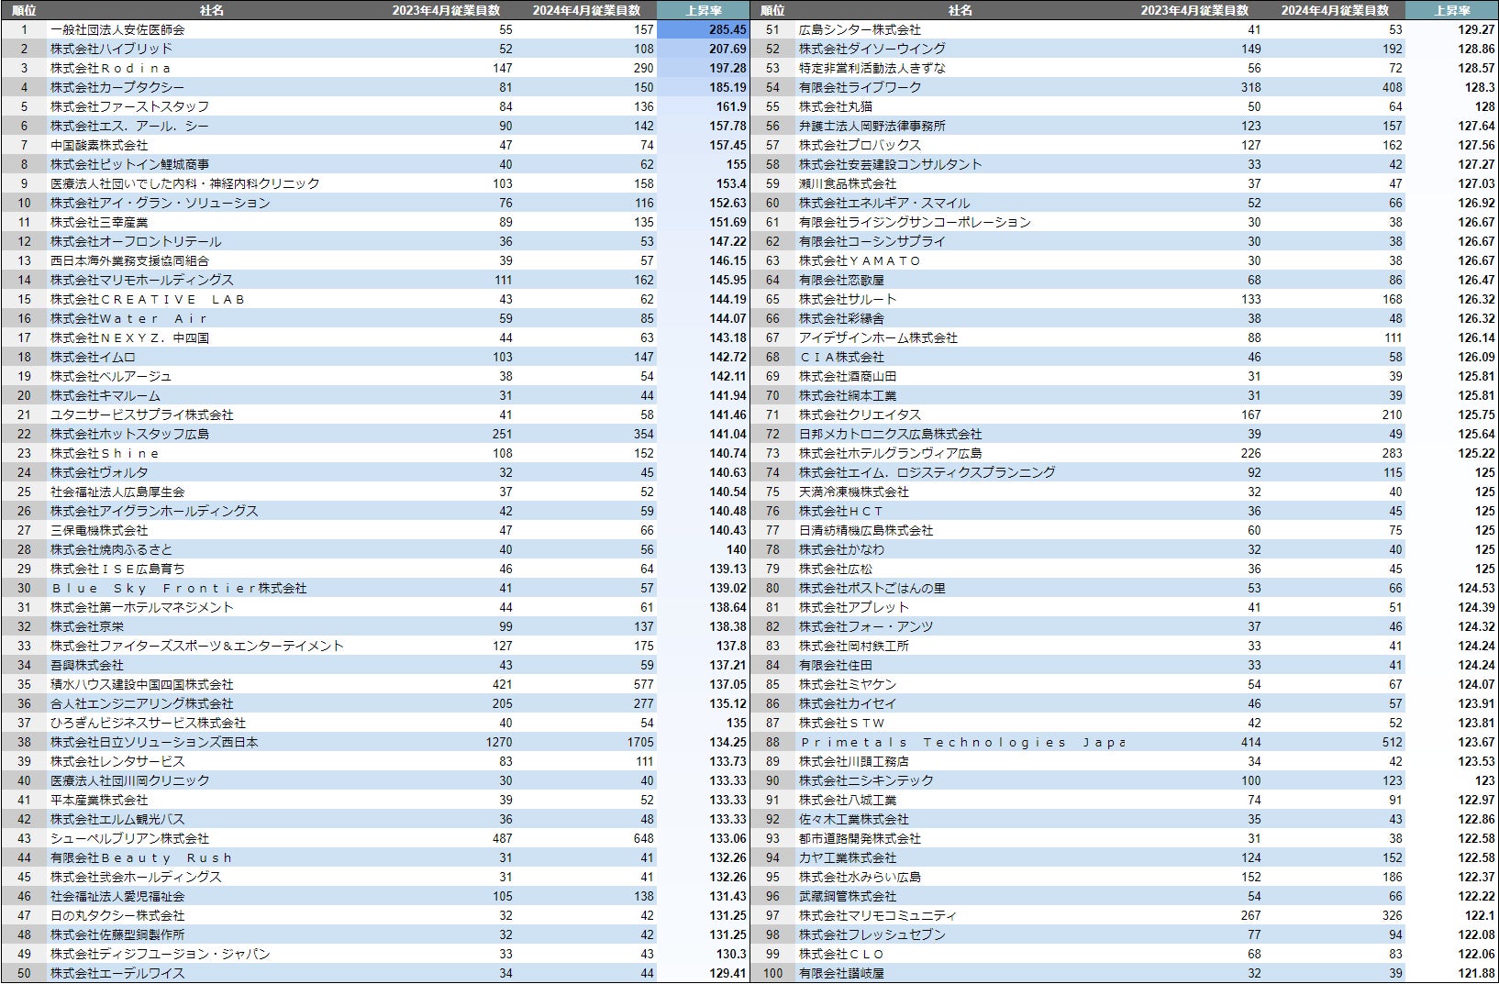1499x984 pixels.
Task: Select 合人社エンジニアリング株式会社 in the company column
Action: coord(142,703)
